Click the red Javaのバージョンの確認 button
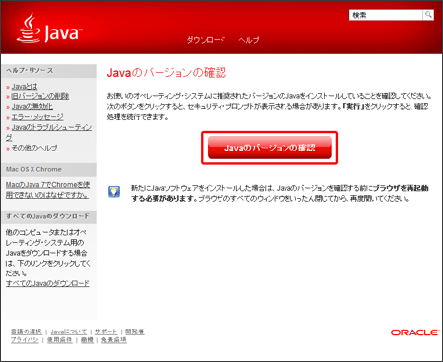The image size is (443, 362). 270,148
